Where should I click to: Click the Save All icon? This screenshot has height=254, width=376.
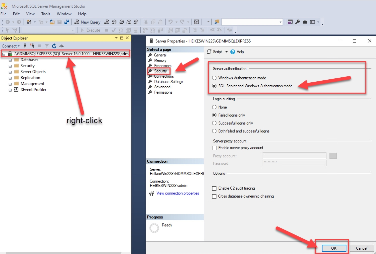coord(67,22)
